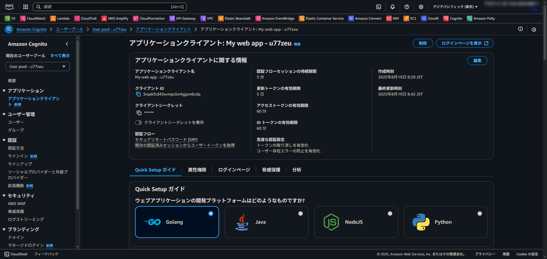Open VPC bookmark
Image resolution: width=547 pixels, height=259 pixels.
(207, 18)
